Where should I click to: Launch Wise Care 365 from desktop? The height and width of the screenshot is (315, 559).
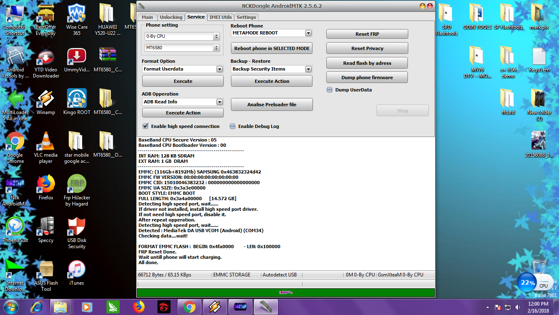76,19
